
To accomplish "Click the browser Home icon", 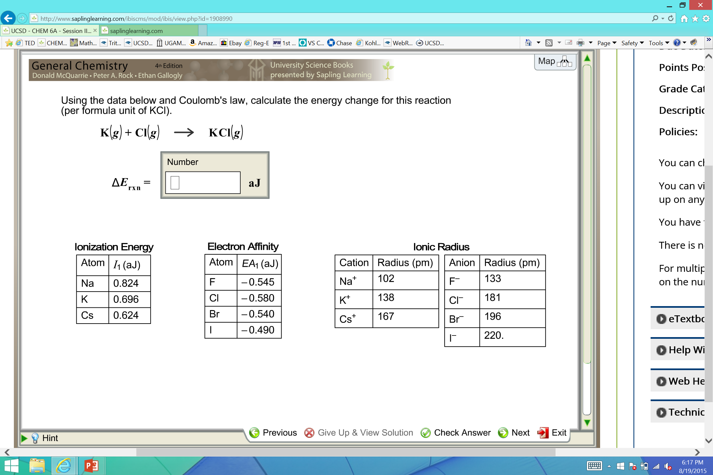I will click(528, 42).
